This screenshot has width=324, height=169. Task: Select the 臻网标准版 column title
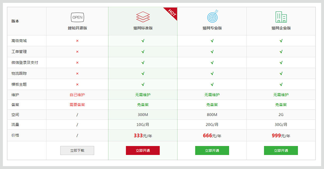pyautogui.click(x=143, y=28)
